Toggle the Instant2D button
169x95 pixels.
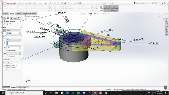[106, 8]
